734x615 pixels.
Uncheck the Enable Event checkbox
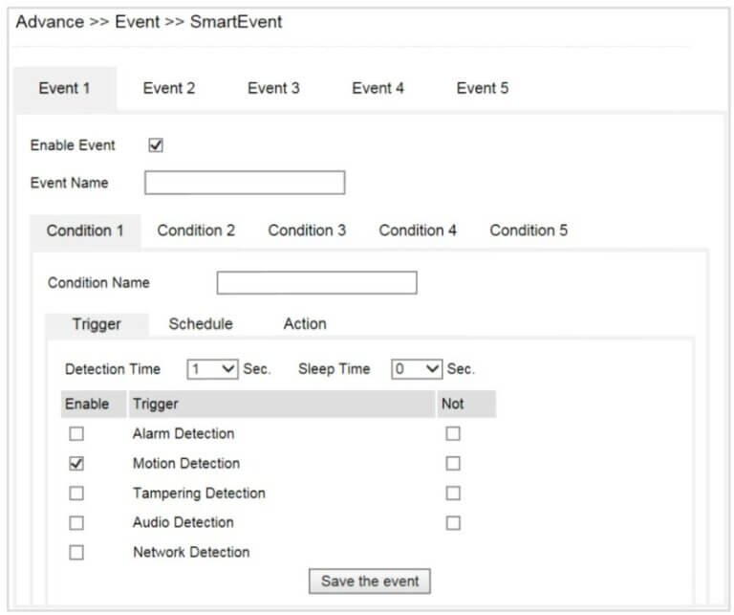(x=156, y=145)
